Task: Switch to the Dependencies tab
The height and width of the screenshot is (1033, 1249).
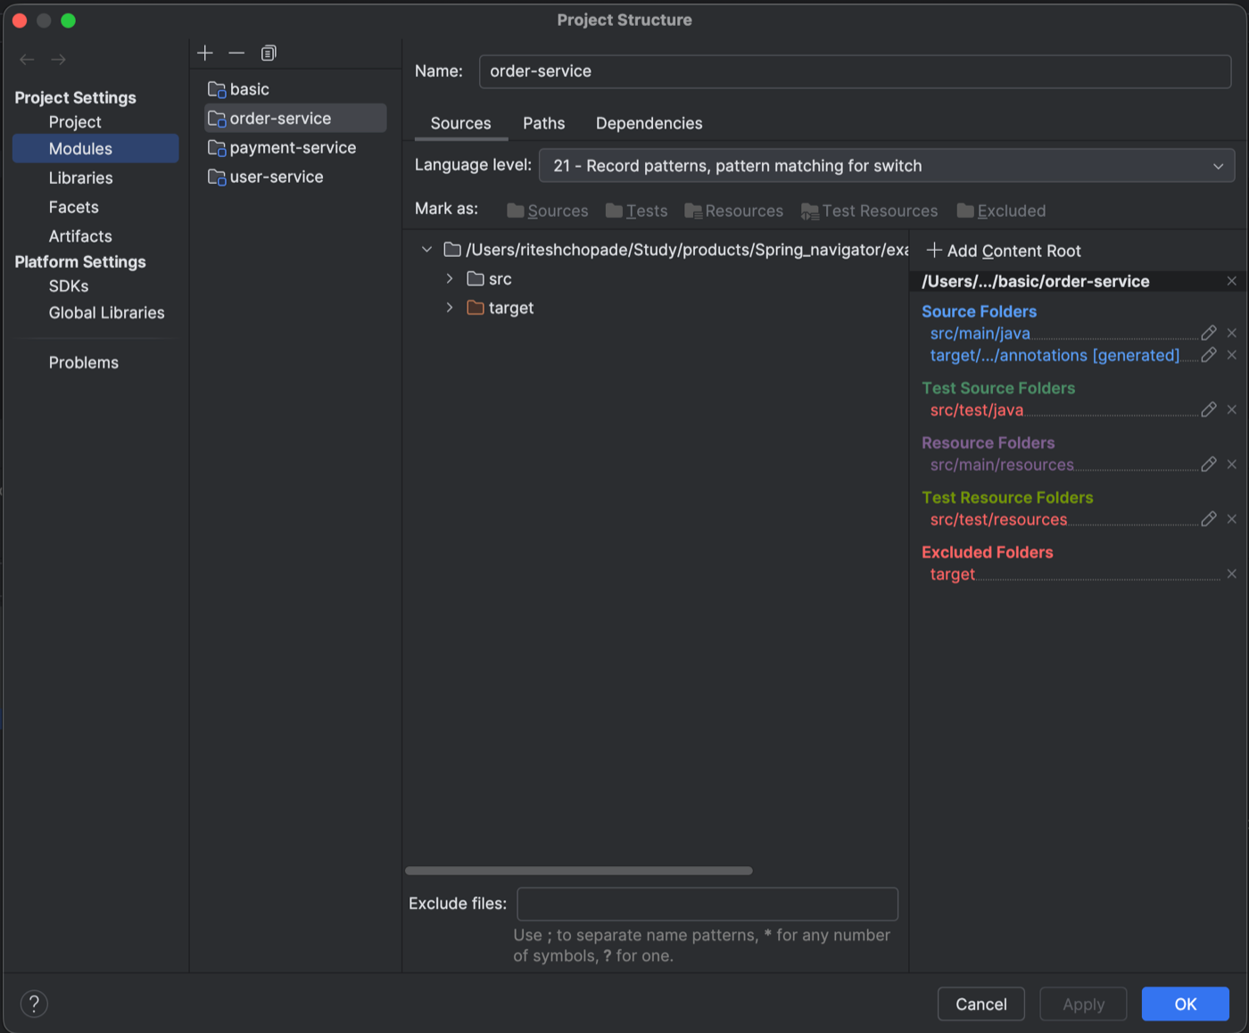Action: (649, 123)
